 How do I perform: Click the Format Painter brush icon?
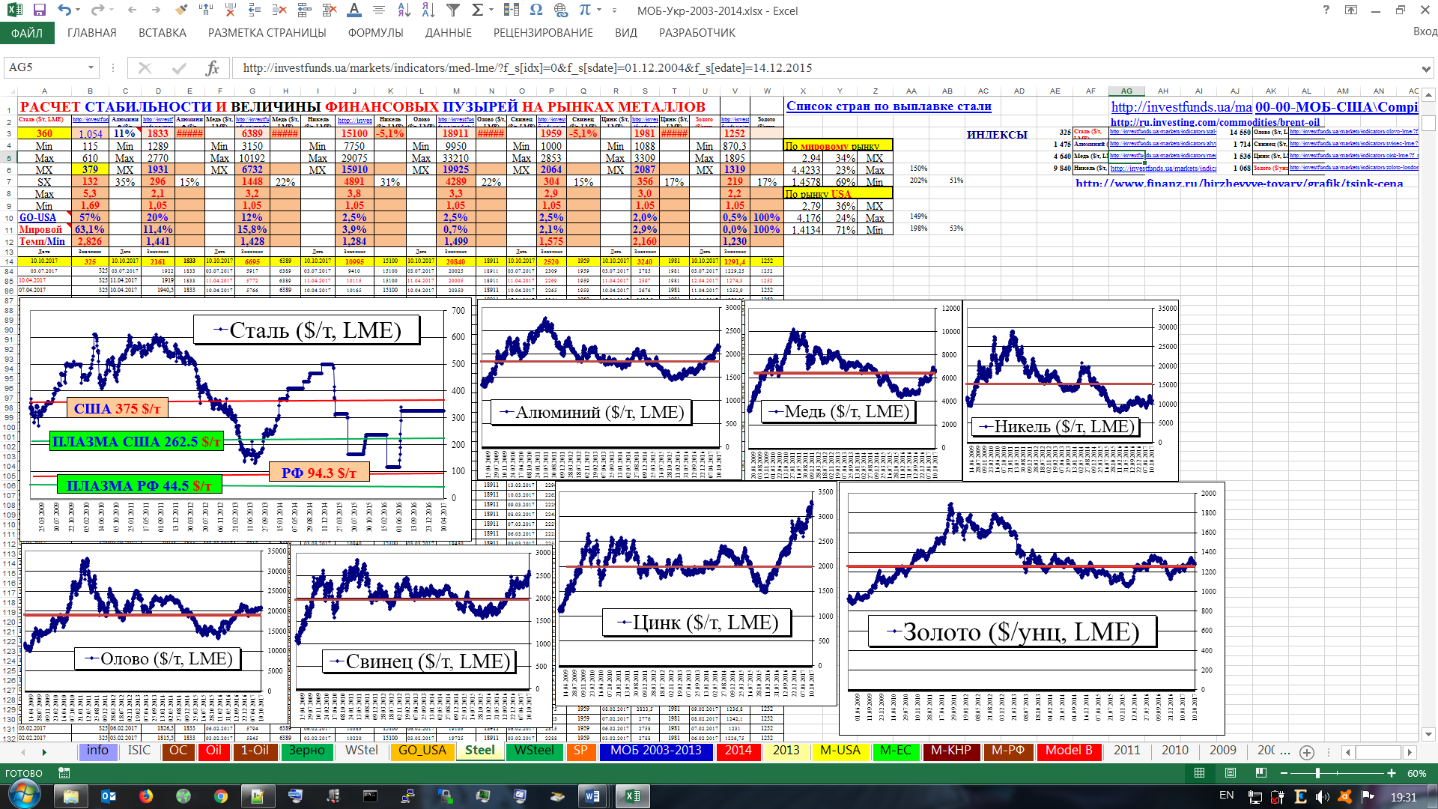point(180,10)
